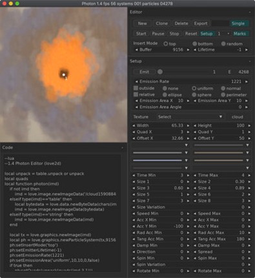Open third left color dropdown arrow
Screen dimensions: 255x278
pyautogui.click(x=187, y=160)
